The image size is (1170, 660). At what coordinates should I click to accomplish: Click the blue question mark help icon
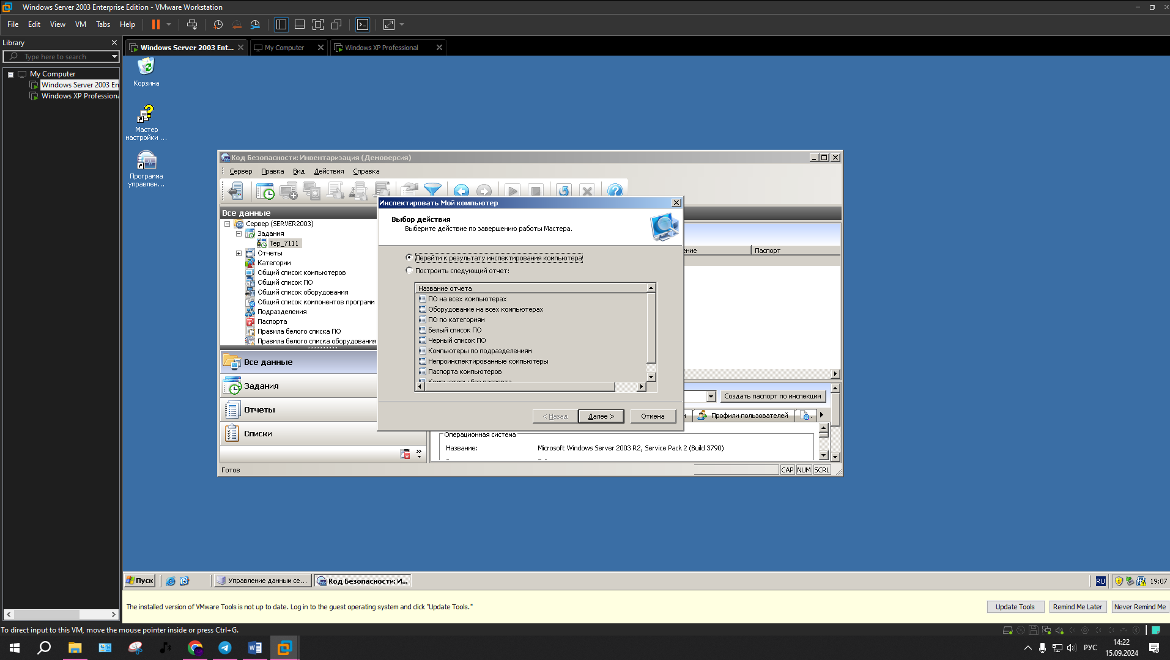(x=615, y=191)
